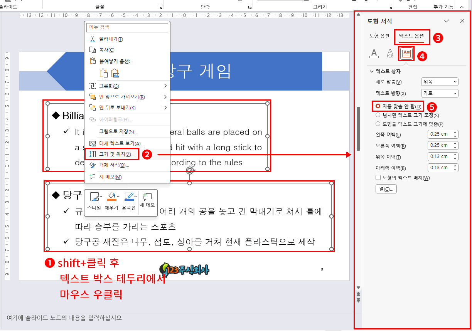Click the Style (스타일) icon on mini toolbar
This screenshot has width=472, height=331.
coord(94,197)
